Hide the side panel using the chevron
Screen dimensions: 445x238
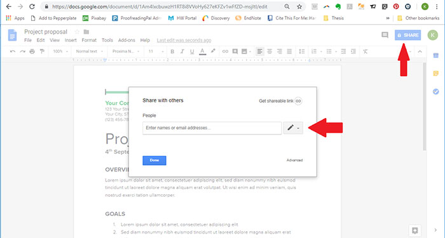(x=435, y=230)
